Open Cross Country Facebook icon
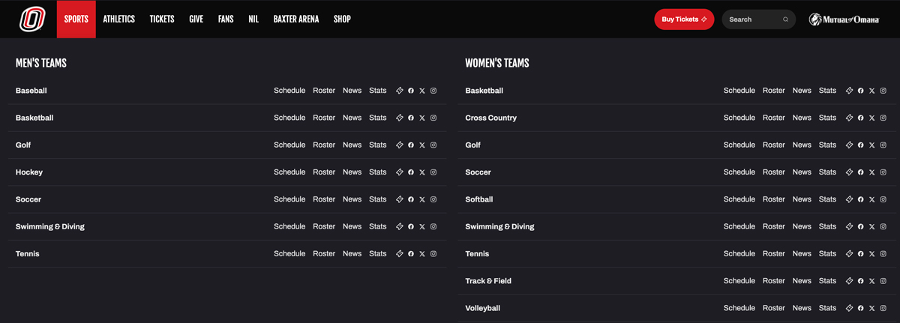The height and width of the screenshot is (323, 900). (x=860, y=118)
